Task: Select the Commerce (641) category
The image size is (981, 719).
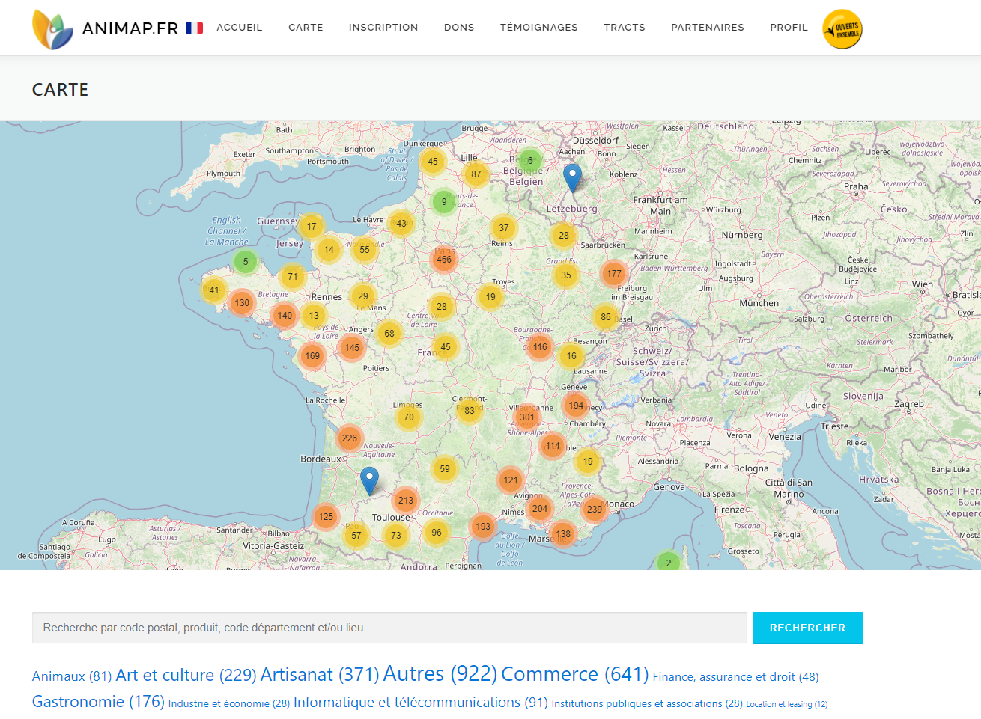Action: 575,674
